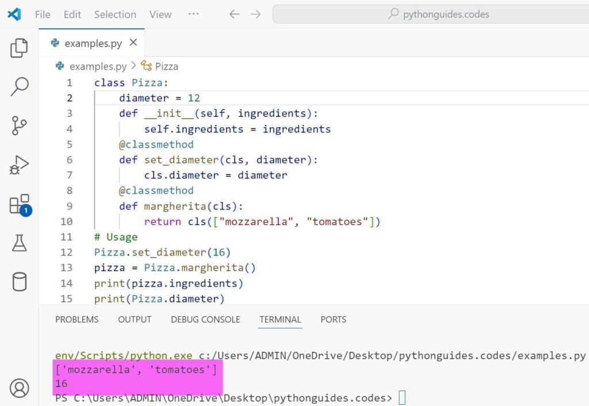Open the Source Control view
The image size is (589, 406).
(19, 125)
